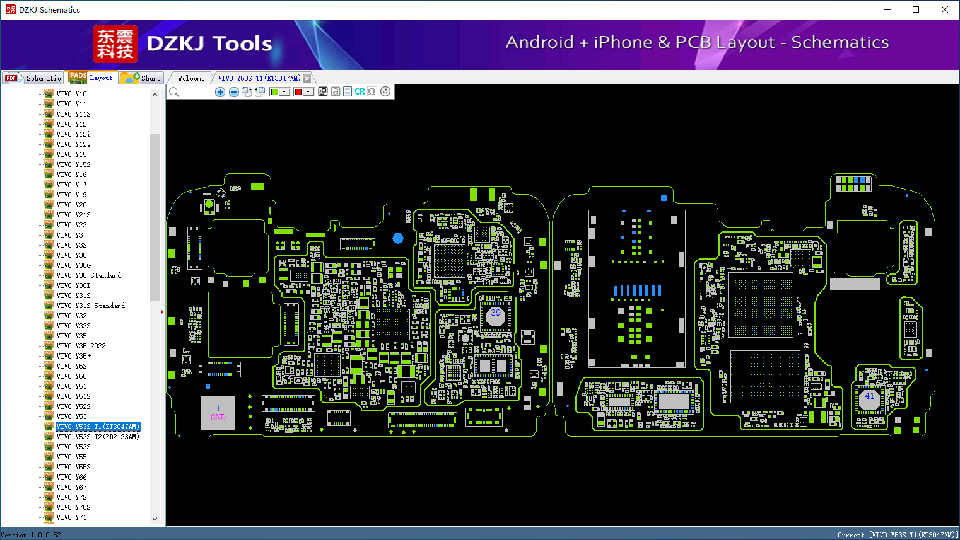Click the DZKJ red logo in the banner
Image resolution: width=960 pixels, height=540 pixels.
coord(115,44)
